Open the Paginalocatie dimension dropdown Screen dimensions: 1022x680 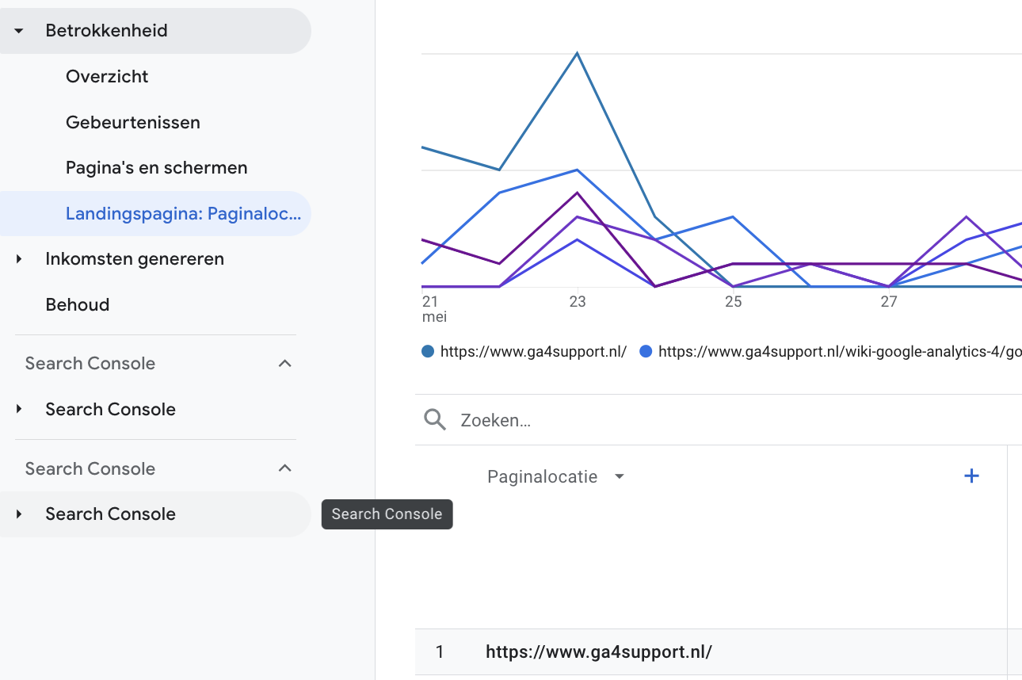click(x=556, y=476)
